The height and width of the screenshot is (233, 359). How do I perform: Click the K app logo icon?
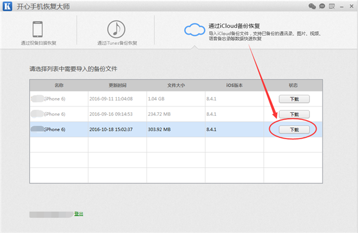(7, 6)
